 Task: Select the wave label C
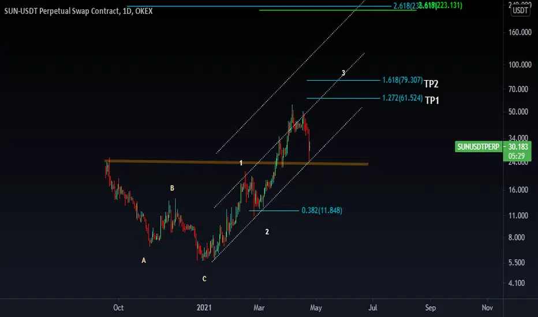(x=204, y=279)
